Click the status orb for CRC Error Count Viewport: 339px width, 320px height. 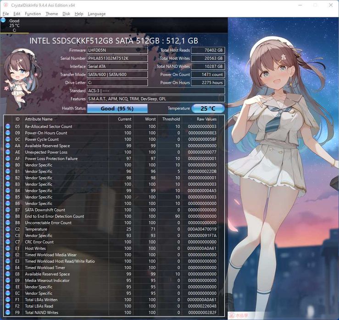[x=8, y=242]
